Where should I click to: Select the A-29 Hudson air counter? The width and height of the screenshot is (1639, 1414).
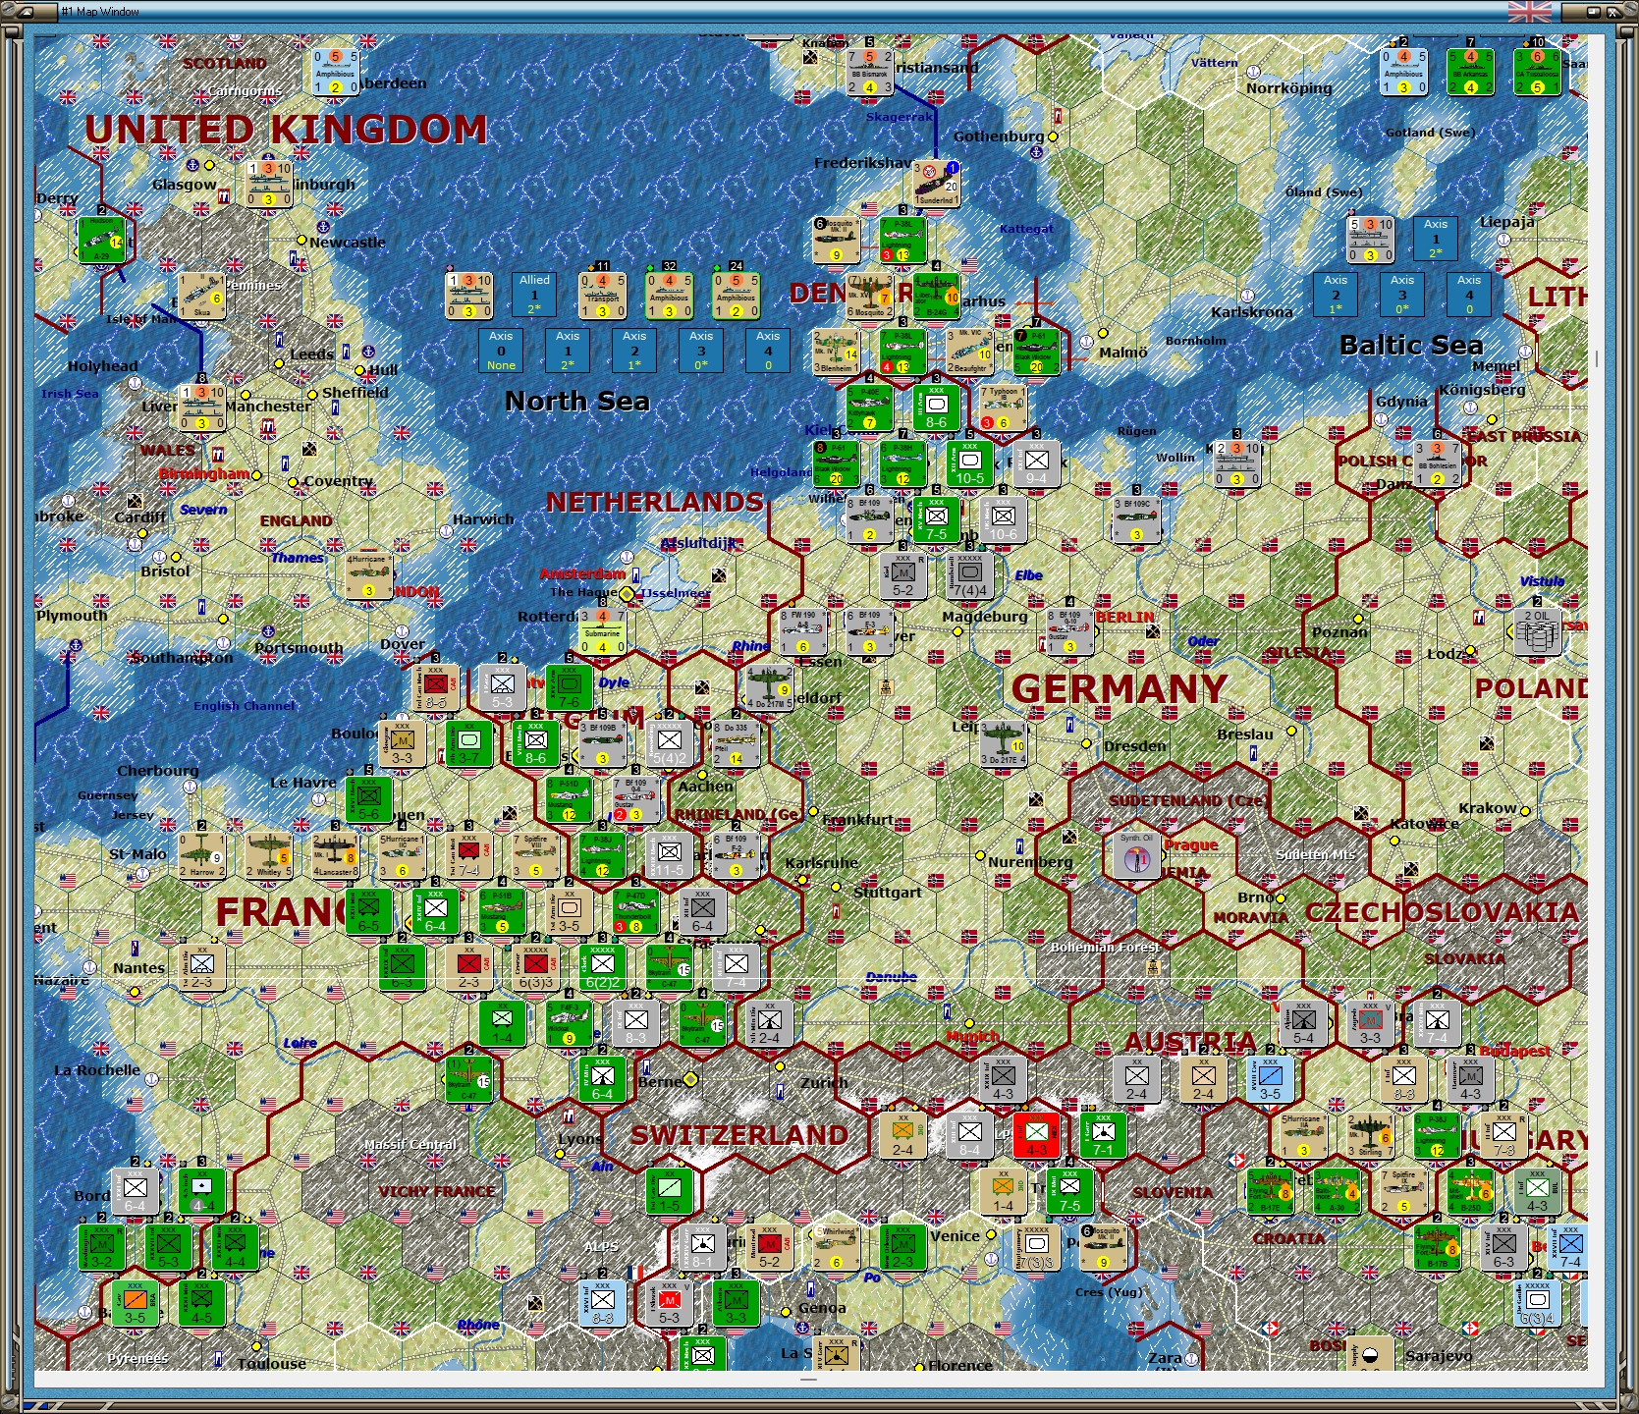[x=101, y=240]
